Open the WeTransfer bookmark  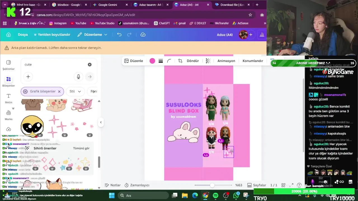click(x=220, y=23)
